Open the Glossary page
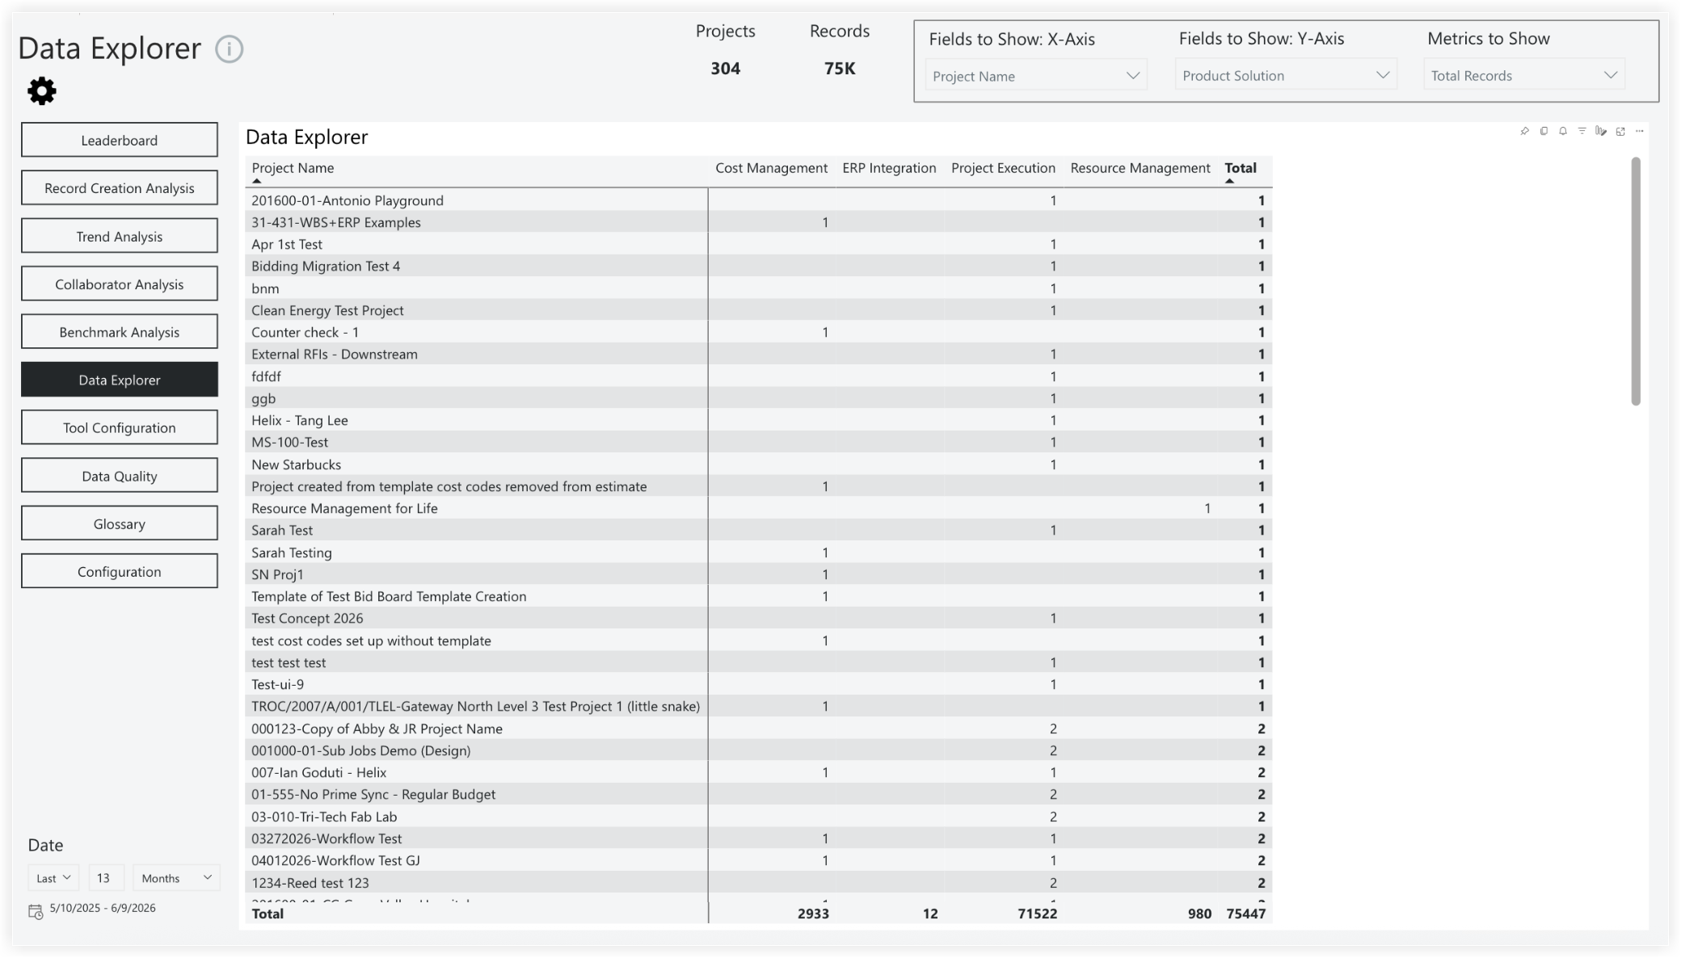This screenshot has width=1681, height=958. point(120,523)
